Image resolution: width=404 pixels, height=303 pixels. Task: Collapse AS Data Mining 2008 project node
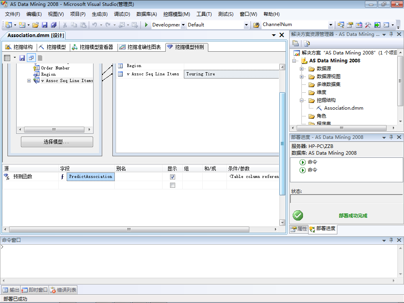[x=294, y=61]
